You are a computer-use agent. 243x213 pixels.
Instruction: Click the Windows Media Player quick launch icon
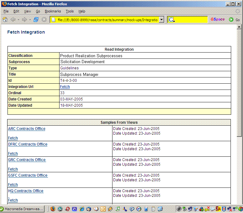139,209
